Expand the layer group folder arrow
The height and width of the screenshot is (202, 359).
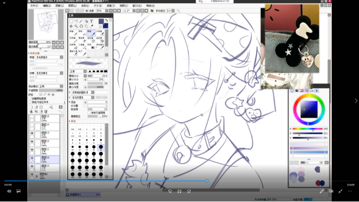click(x=37, y=176)
